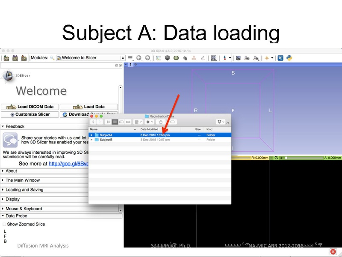
Task: Switch the Finder window to icon view
Action: point(108,122)
